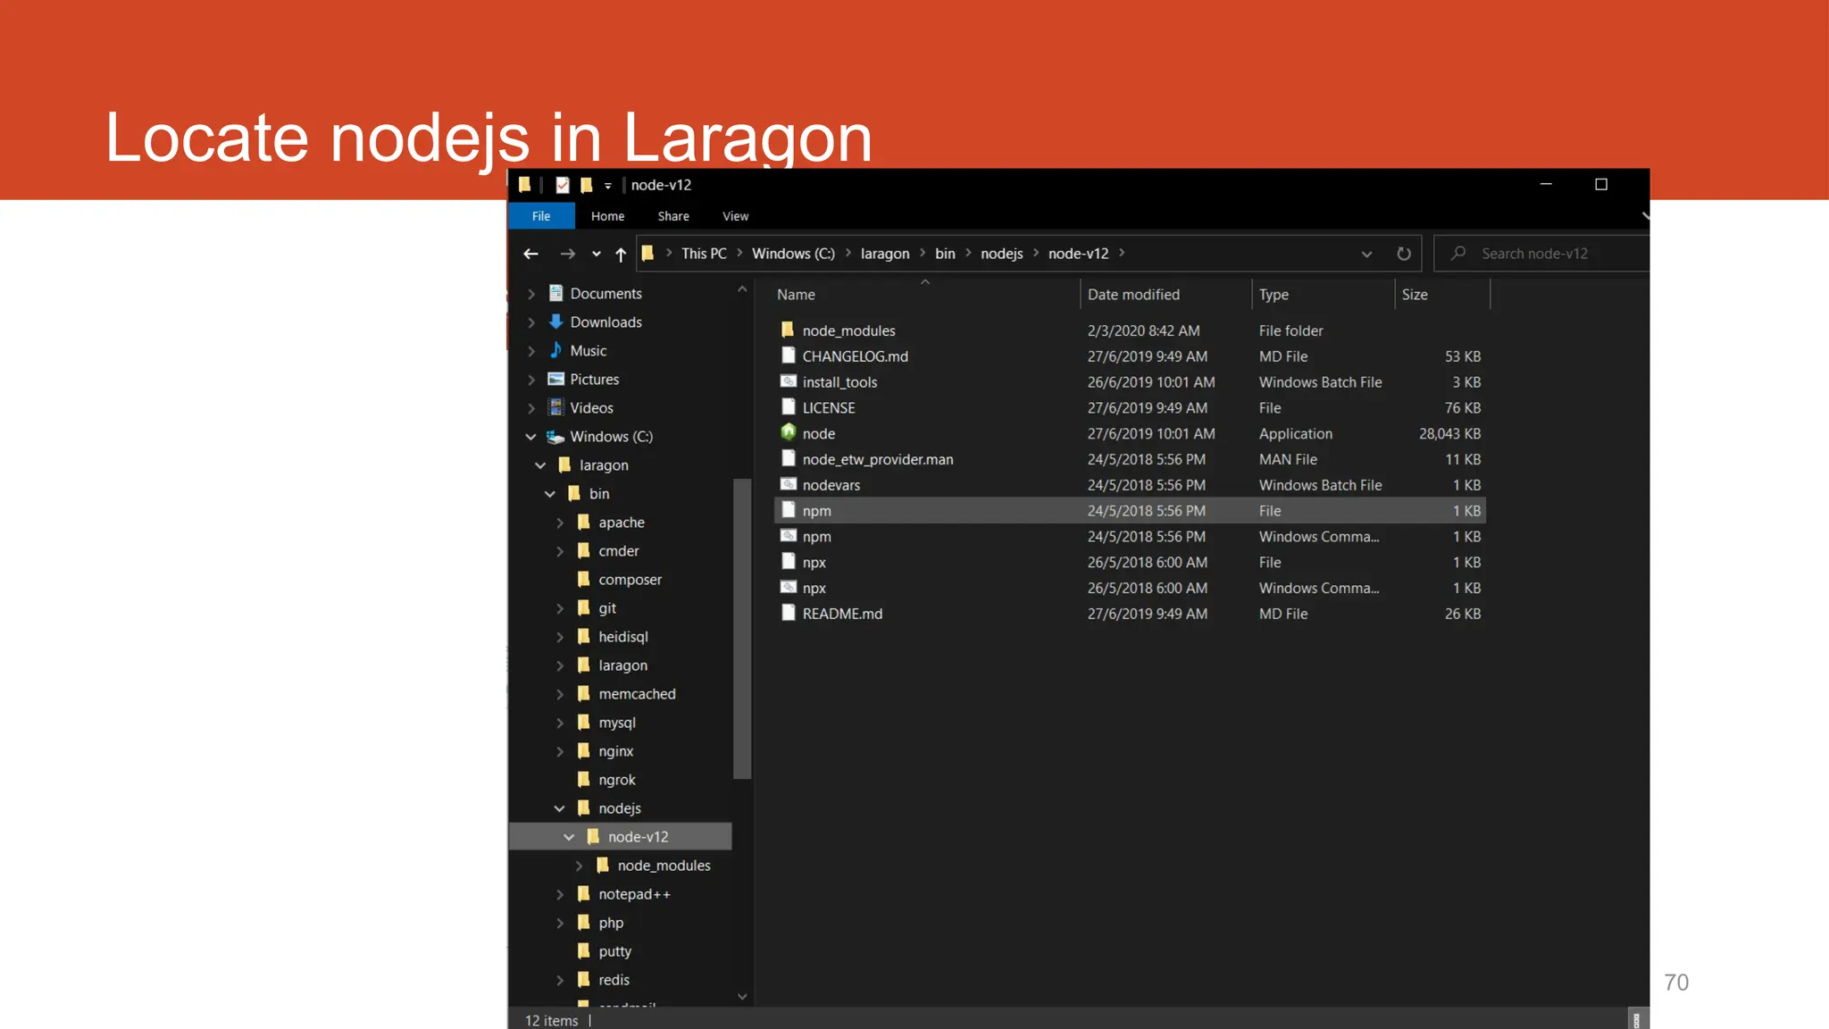This screenshot has height=1029, width=1829.
Task: Open Customize Quick Access Toolbar dropdown
Action: [608, 186]
